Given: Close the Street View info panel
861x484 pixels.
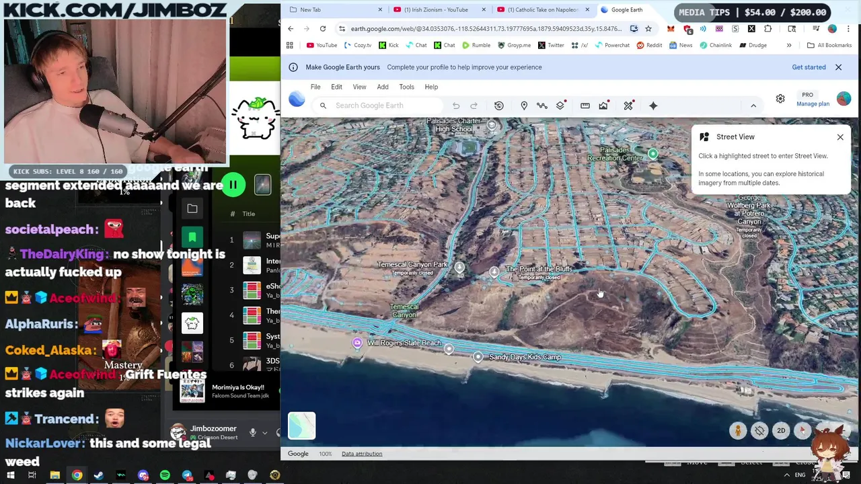Looking at the screenshot, I should 840,137.
